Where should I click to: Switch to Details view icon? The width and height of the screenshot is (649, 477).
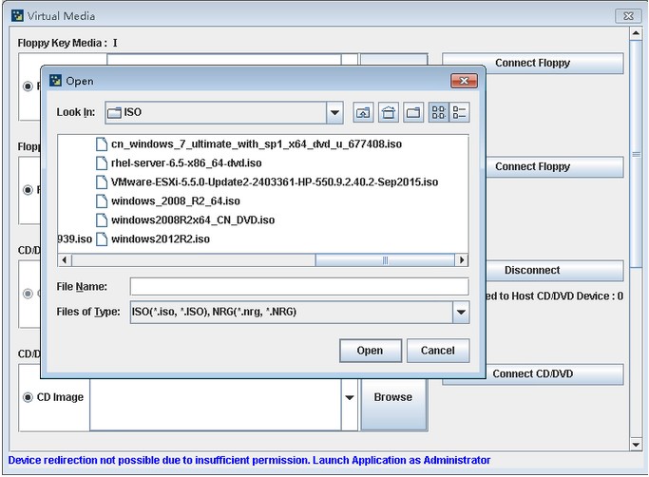(460, 112)
